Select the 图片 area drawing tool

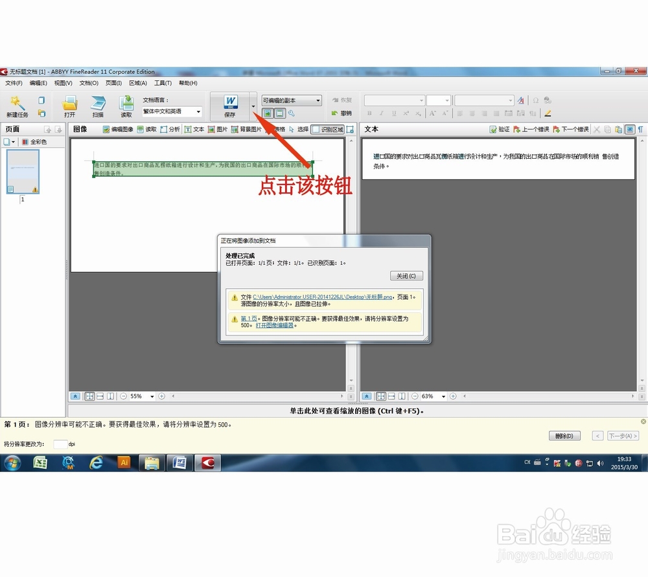217,130
